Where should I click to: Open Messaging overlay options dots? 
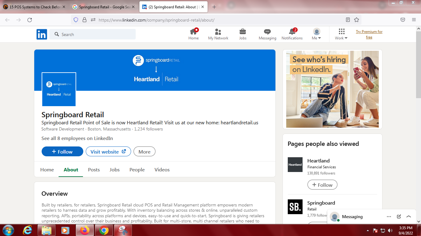coord(389,217)
